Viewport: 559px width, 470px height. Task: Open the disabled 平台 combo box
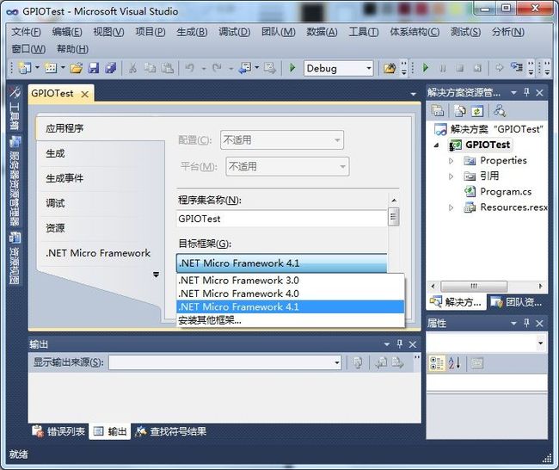287,166
